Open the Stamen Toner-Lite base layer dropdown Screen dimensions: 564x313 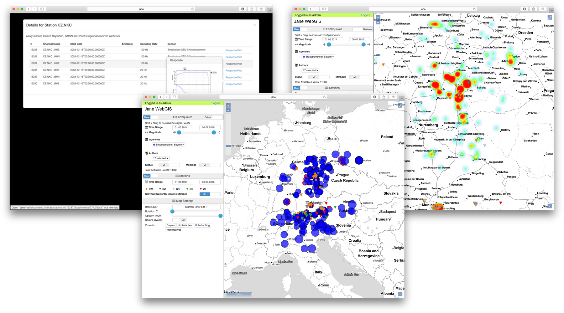(196, 207)
